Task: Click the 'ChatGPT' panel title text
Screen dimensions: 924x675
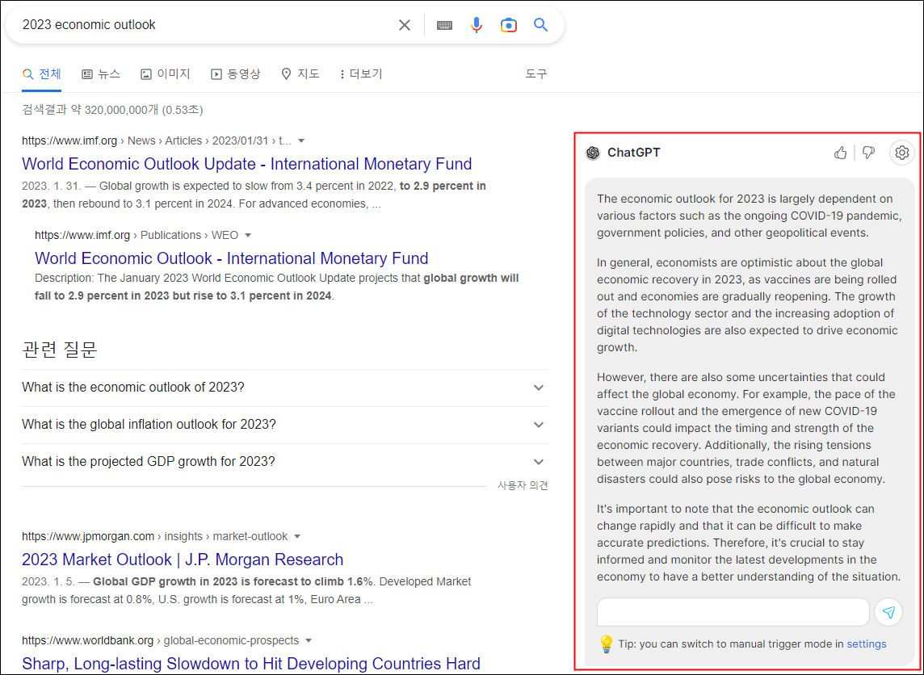Action: tap(633, 153)
